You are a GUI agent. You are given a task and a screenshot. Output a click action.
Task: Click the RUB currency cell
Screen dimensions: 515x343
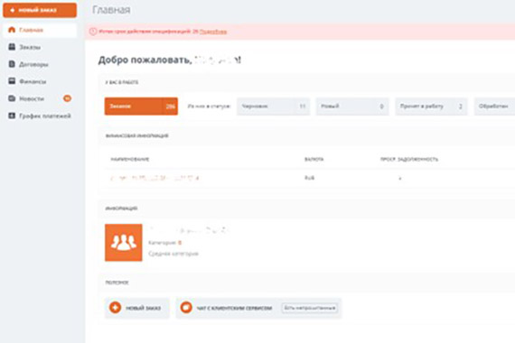(x=309, y=178)
